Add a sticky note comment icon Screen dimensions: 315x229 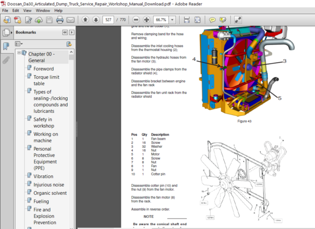[x=212, y=20]
